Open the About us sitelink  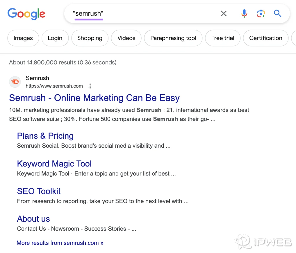click(x=33, y=219)
